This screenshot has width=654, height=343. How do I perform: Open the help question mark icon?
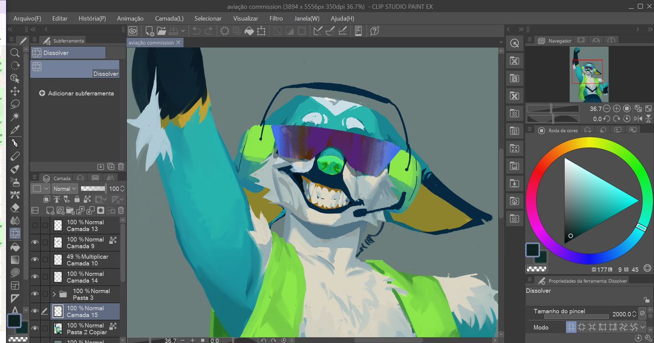375,31
